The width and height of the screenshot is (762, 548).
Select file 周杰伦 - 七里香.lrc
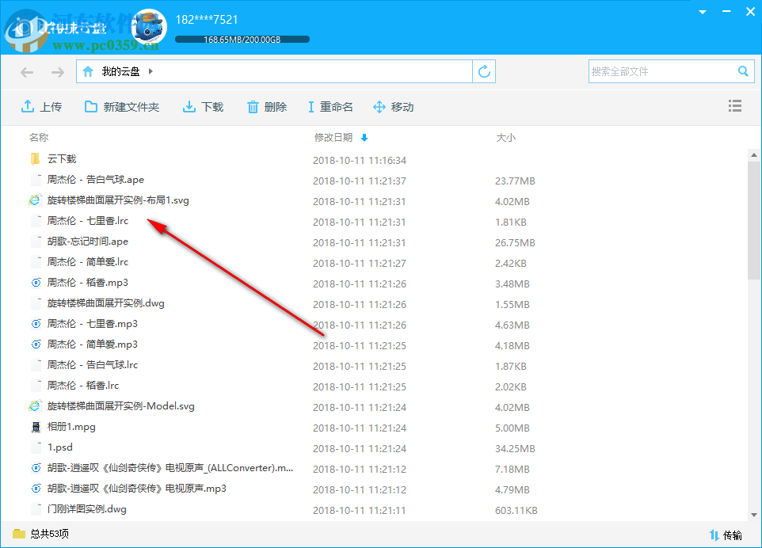[x=87, y=221]
